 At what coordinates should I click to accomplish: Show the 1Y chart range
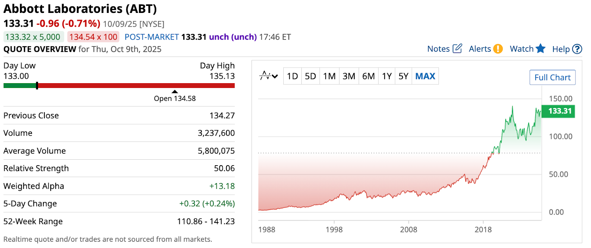(x=387, y=76)
